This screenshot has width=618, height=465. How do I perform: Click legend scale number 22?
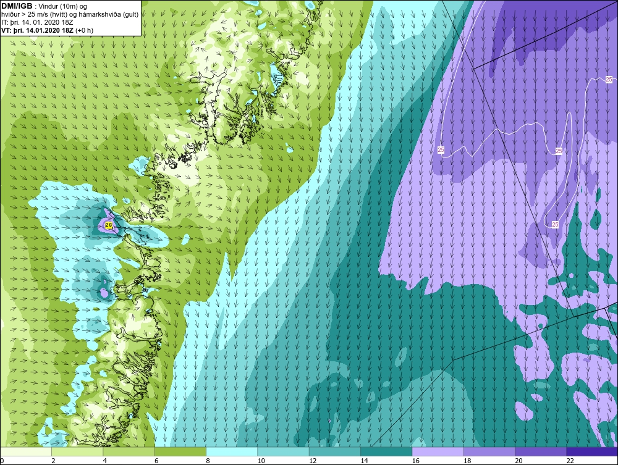tap(570, 461)
